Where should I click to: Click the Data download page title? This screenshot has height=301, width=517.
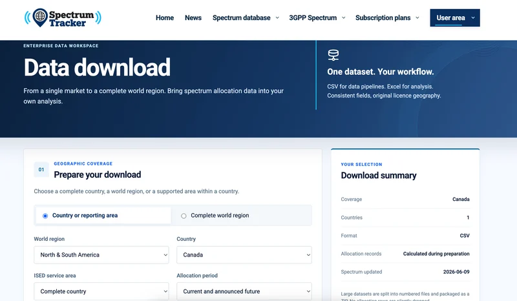point(97,68)
